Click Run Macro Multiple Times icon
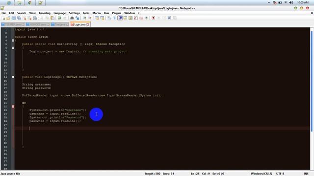Image resolution: width=314 pixels, height=176 pixels. pos(169,18)
